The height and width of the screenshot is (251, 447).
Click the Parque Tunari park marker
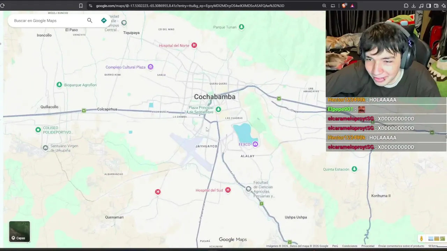(241, 27)
